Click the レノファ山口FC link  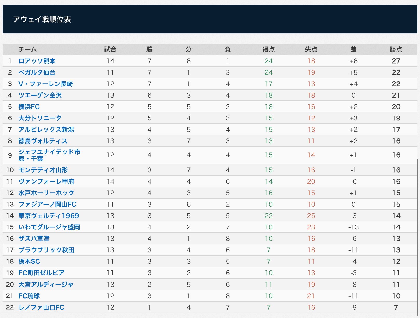[41, 307]
